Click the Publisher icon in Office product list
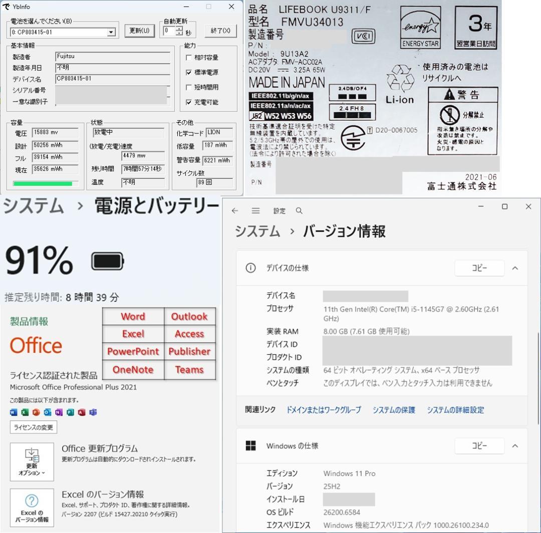The height and width of the screenshot is (533, 541). [70, 412]
